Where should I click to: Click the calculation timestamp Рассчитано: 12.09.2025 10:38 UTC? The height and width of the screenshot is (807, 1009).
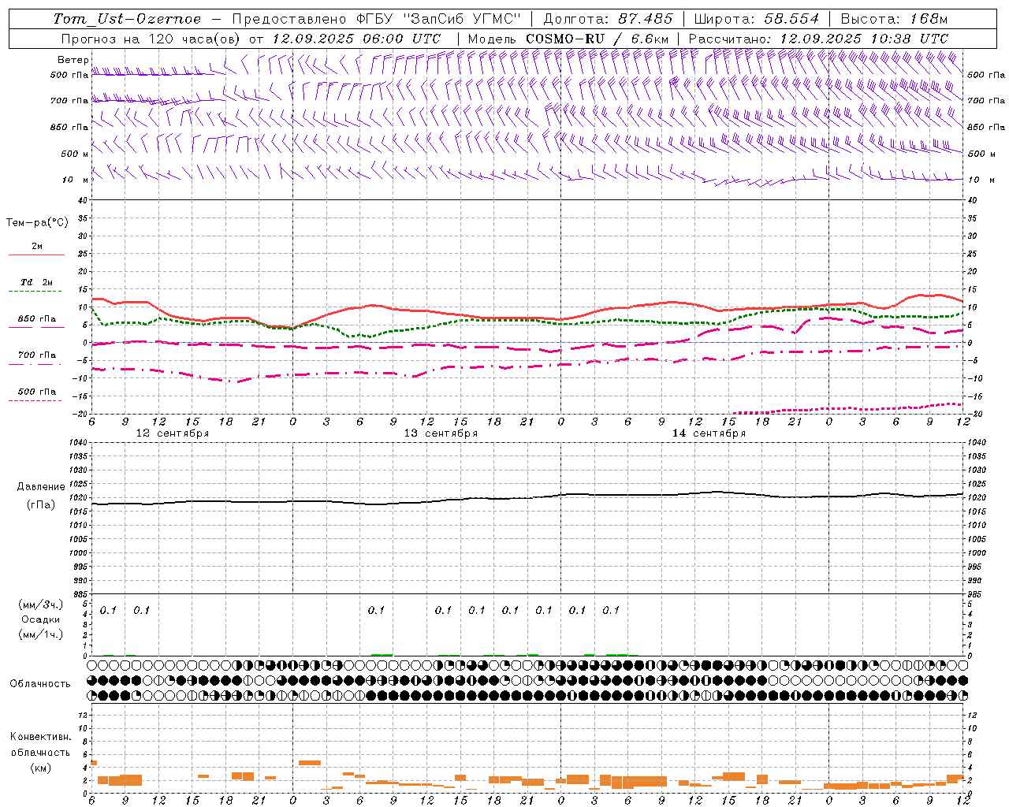(818, 39)
